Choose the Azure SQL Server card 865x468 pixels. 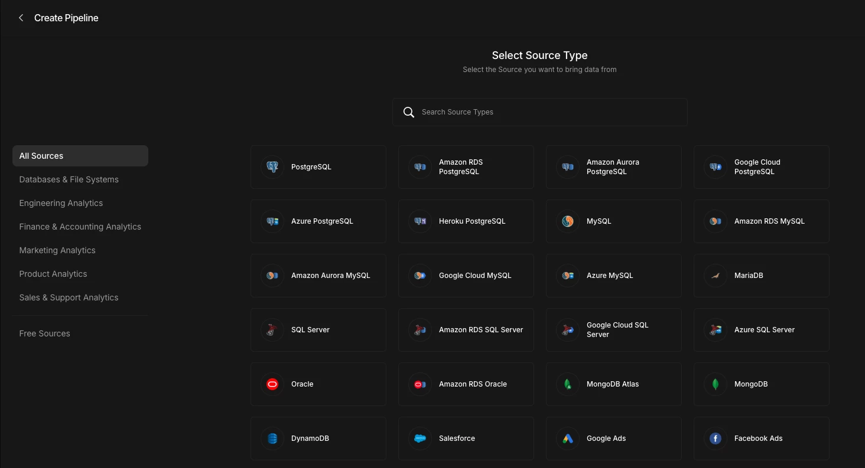[x=762, y=330]
